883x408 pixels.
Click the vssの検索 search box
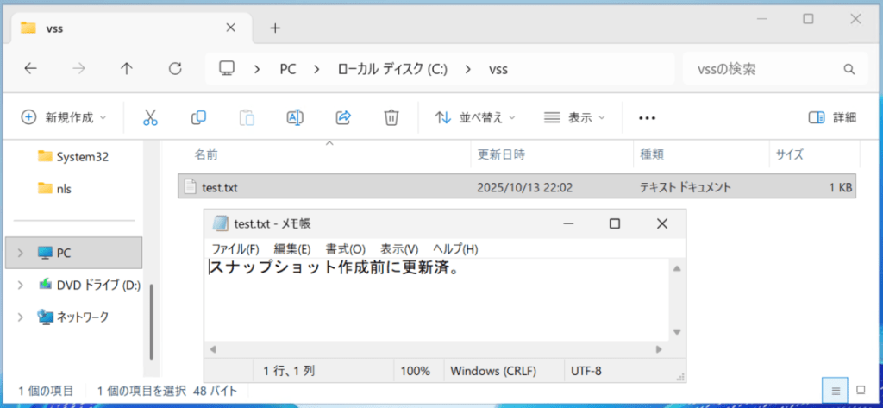[x=759, y=68]
